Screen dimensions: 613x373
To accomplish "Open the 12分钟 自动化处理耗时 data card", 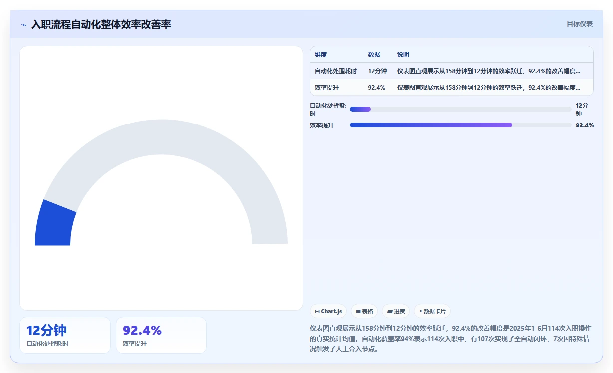I will 65,335.
